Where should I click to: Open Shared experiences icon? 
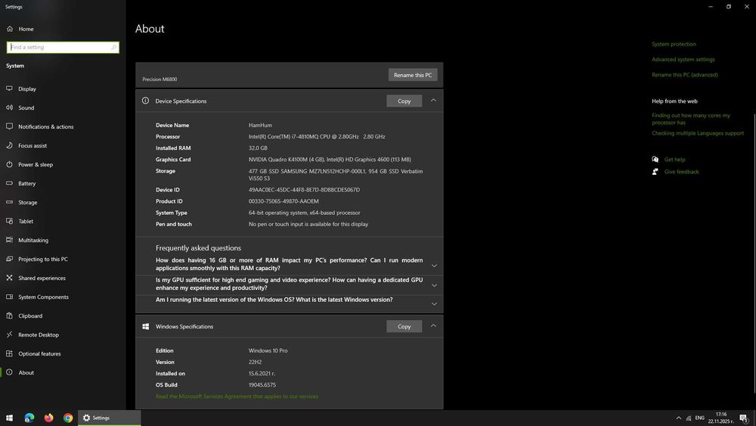(9, 278)
